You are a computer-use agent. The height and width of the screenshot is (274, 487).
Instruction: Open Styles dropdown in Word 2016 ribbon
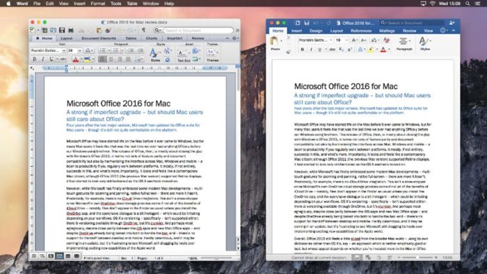pos(425,43)
